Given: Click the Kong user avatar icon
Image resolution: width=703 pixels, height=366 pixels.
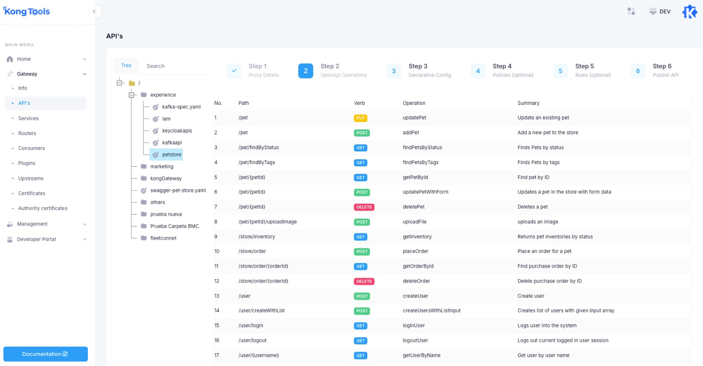Looking at the screenshot, I should coord(689,11).
